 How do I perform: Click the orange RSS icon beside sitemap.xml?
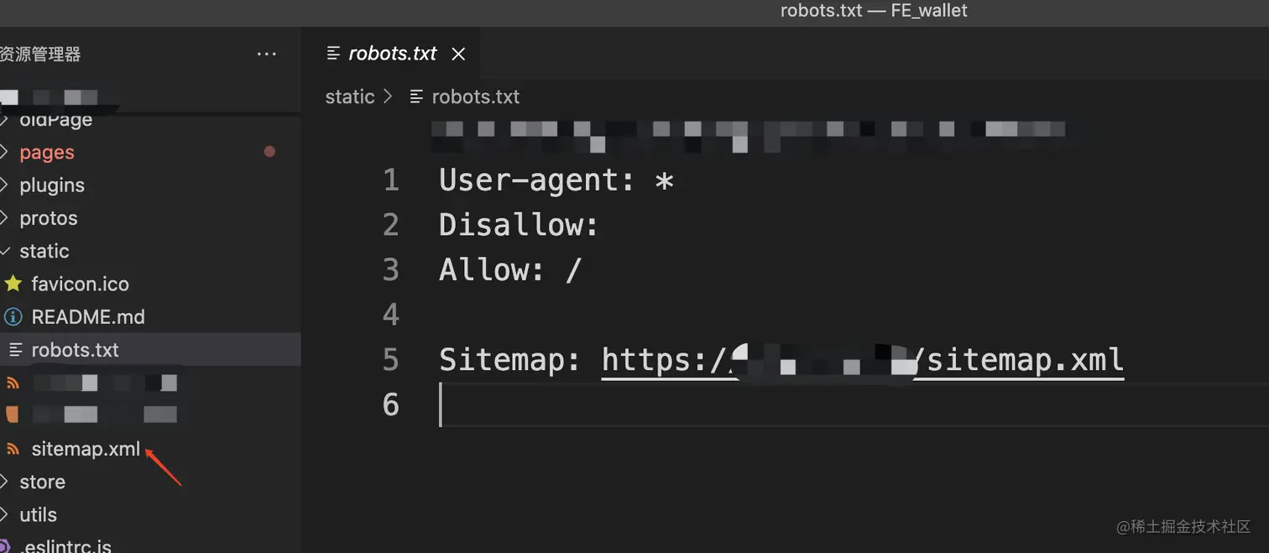coord(13,449)
